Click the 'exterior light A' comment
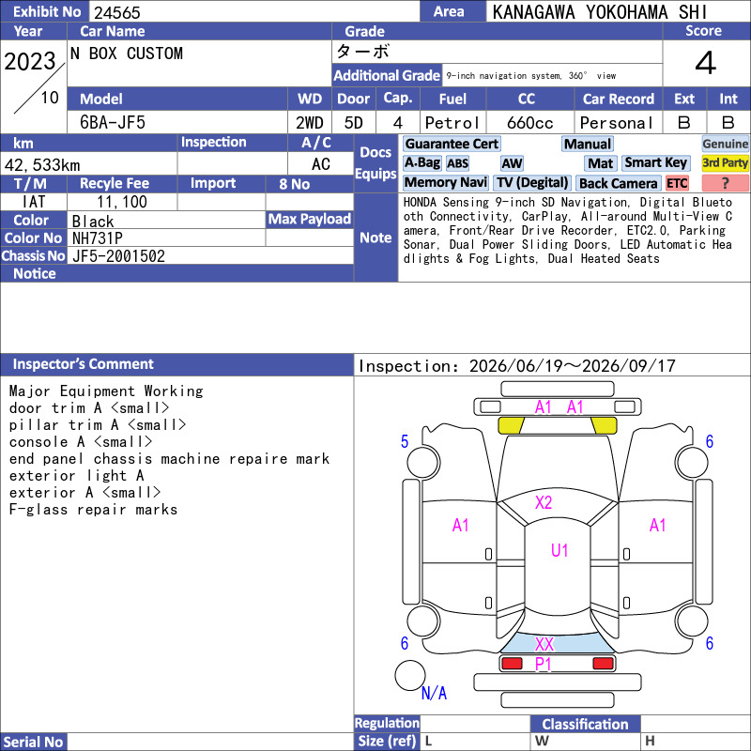This screenshot has width=751, height=751. (x=77, y=476)
